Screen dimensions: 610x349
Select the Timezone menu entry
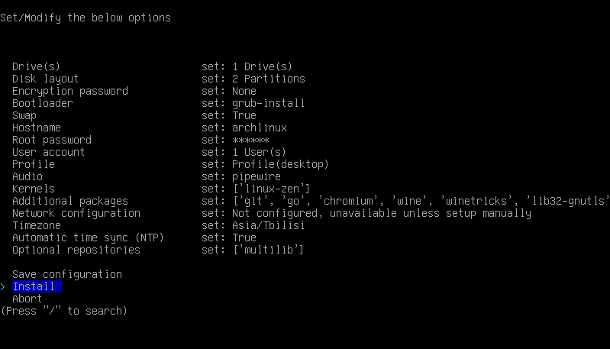[x=36, y=225]
